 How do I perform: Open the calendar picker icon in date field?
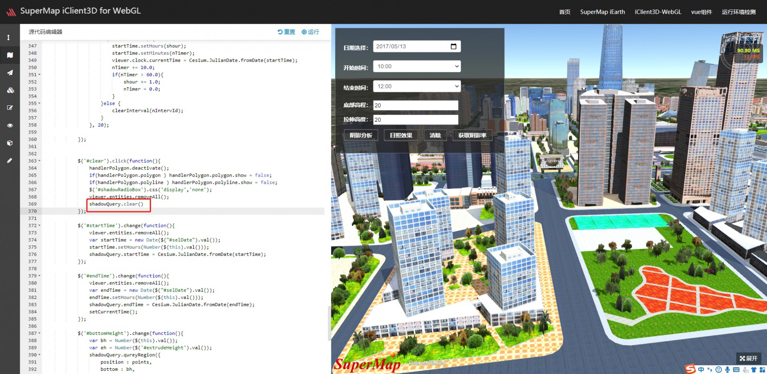[x=453, y=46]
